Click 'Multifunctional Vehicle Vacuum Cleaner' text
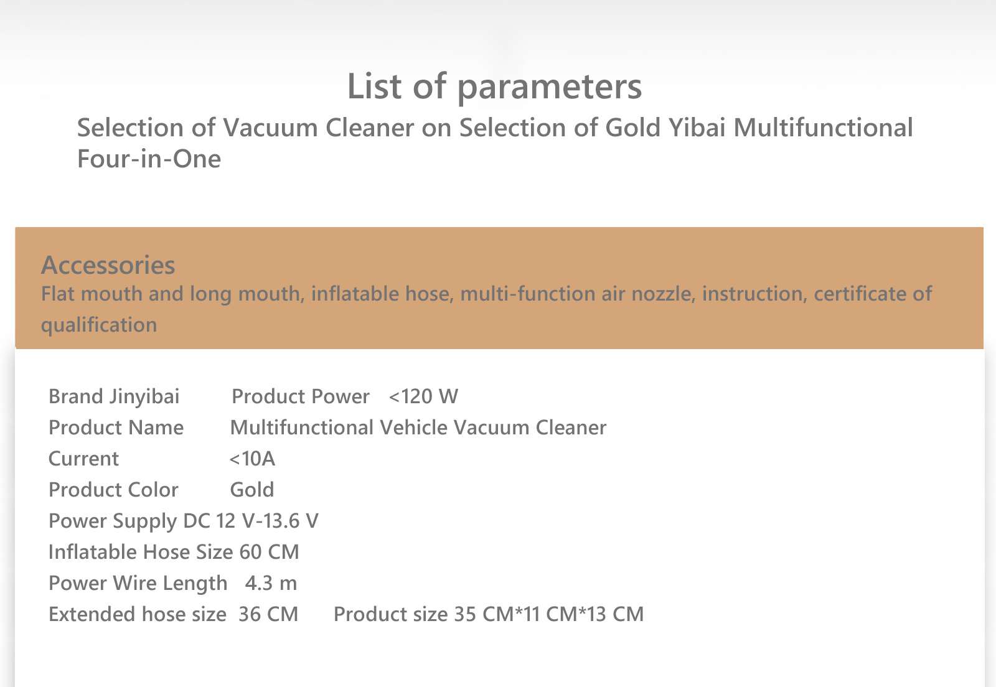The height and width of the screenshot is (687, 996). [418, 428]
